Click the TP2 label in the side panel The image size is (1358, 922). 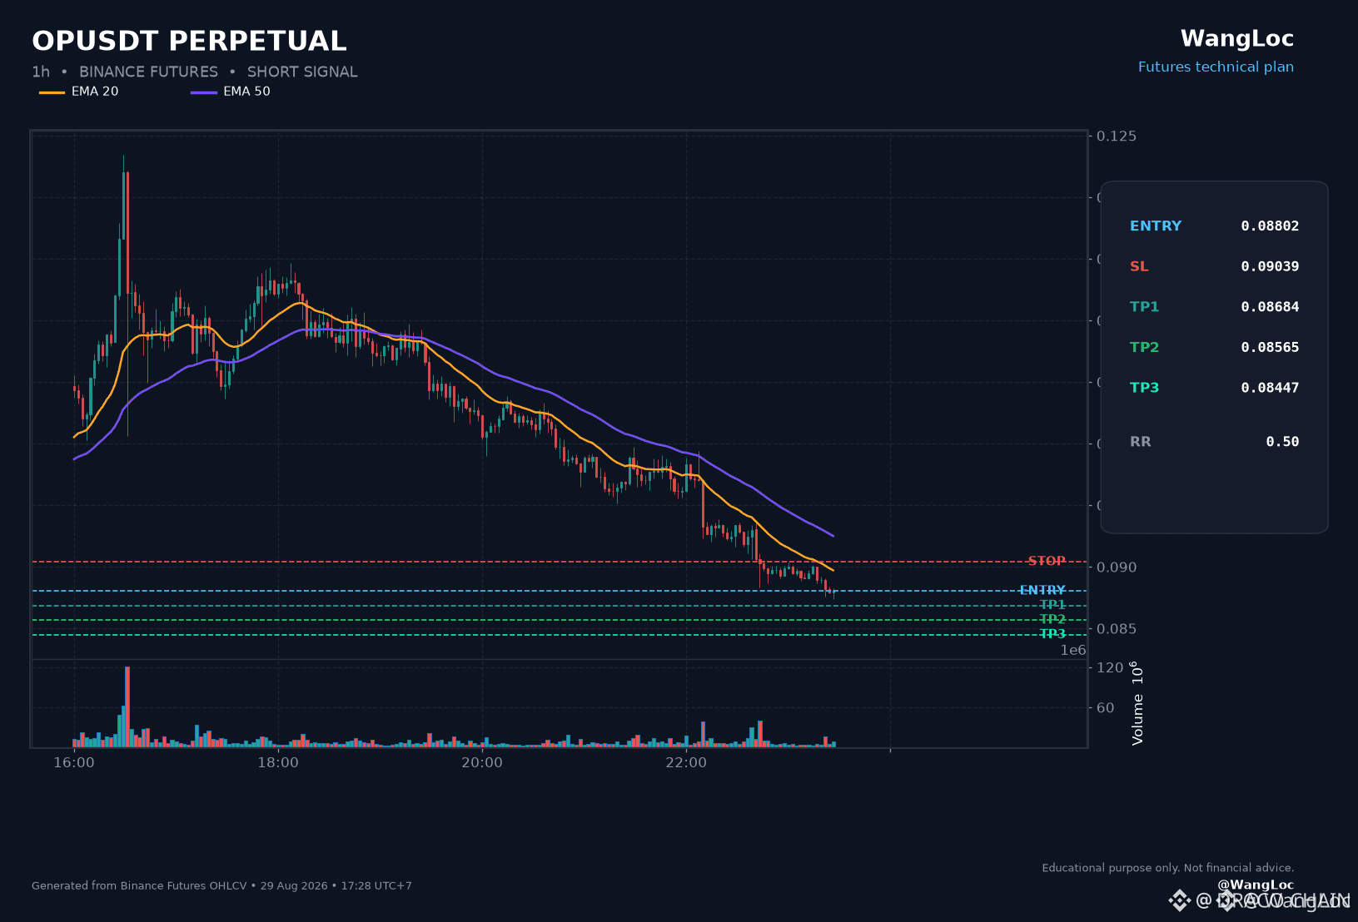(1145, 347)
